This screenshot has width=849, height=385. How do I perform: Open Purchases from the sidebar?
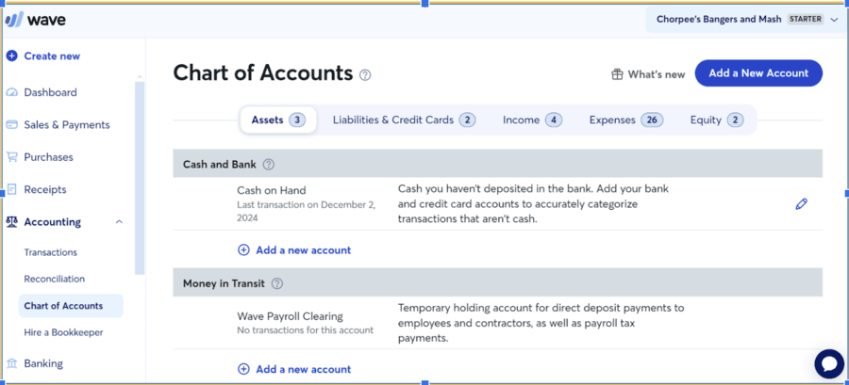click(48, 157)
